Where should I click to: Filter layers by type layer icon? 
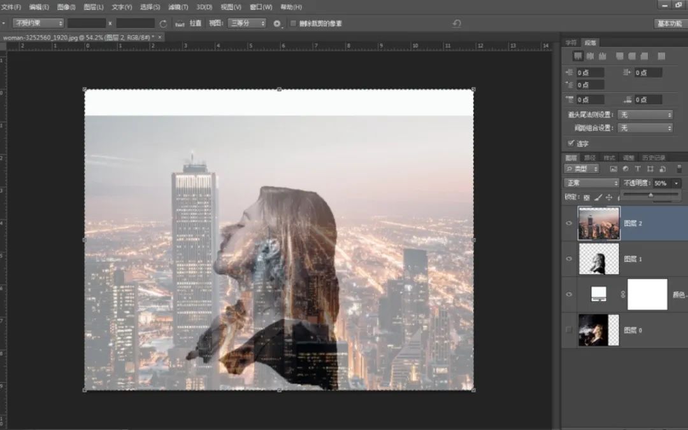pyautogui.click(x=638, y=169)
